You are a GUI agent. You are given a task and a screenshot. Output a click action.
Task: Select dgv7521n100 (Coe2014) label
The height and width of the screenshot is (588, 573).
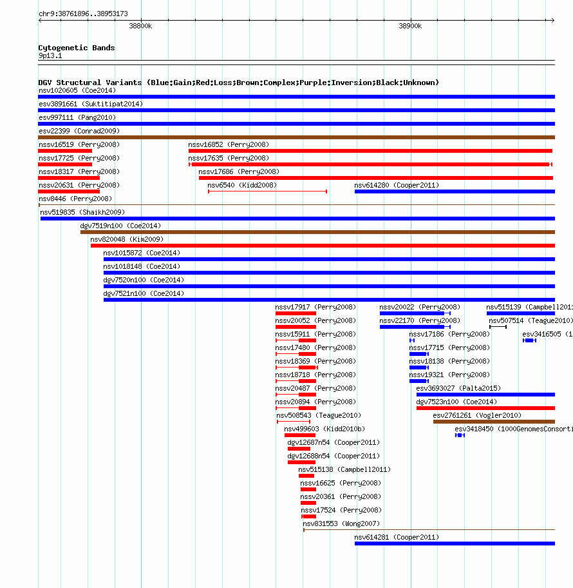pyautogui.click(x=144, y=293)
